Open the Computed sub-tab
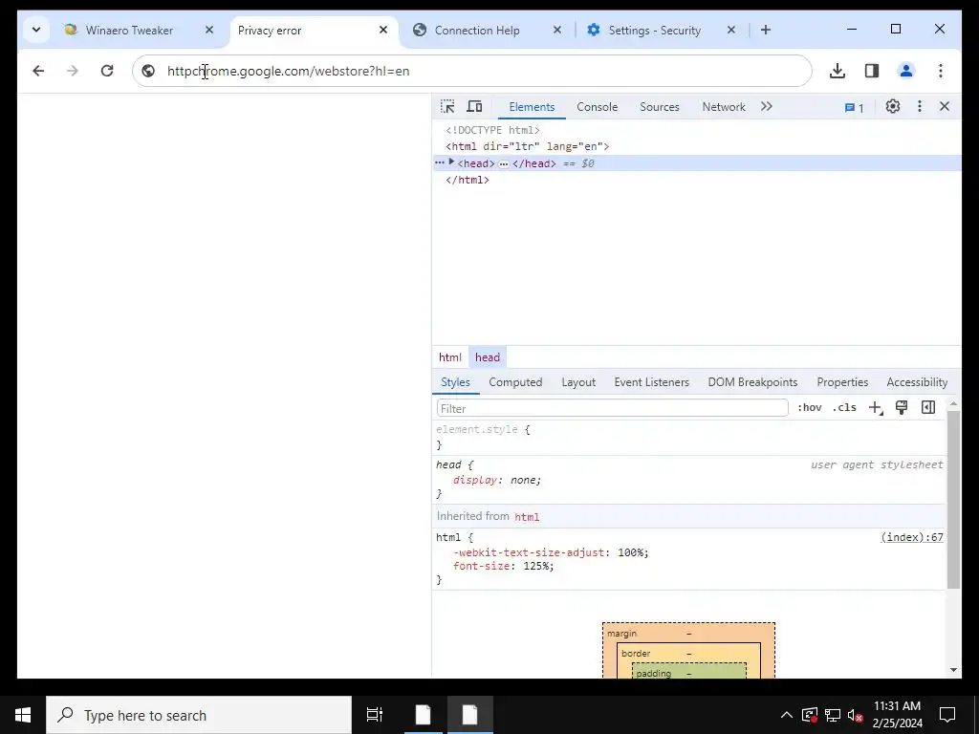The height and width of the screenshot is (734, 979). pos(515,382)
